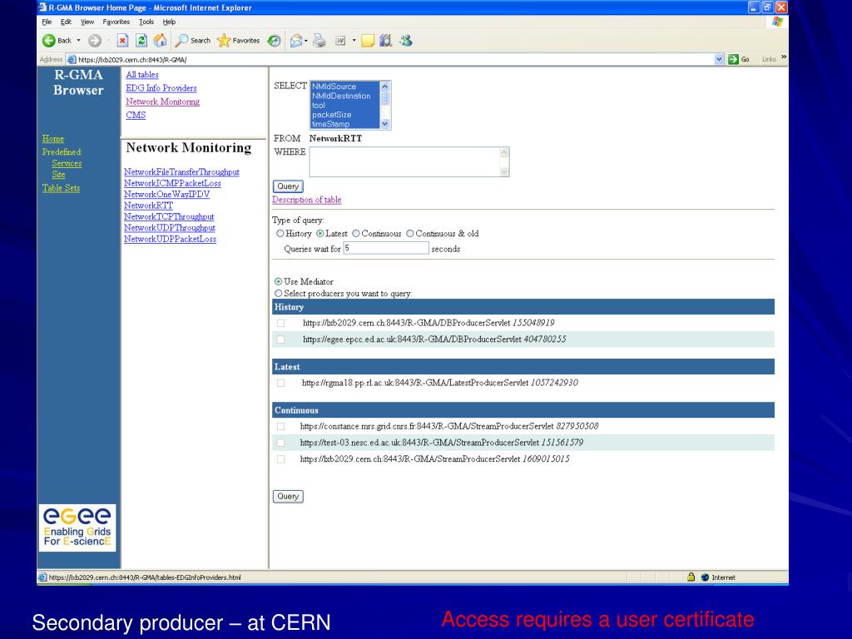Open the Favorites star button

pos(238,41)
